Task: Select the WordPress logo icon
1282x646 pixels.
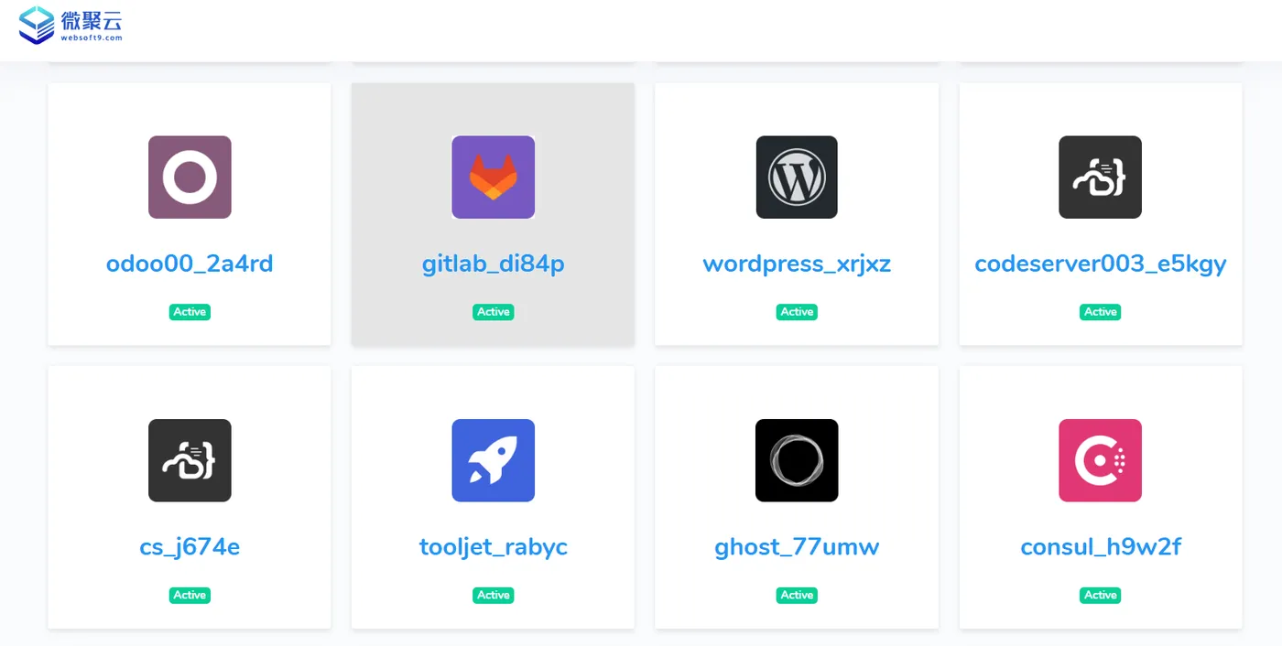Action: (x=797, y=178)
